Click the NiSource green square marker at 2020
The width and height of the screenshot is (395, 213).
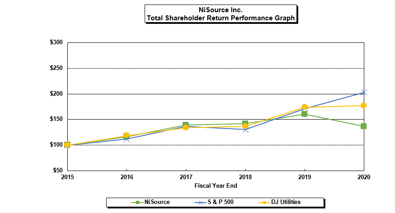(363, 126)
